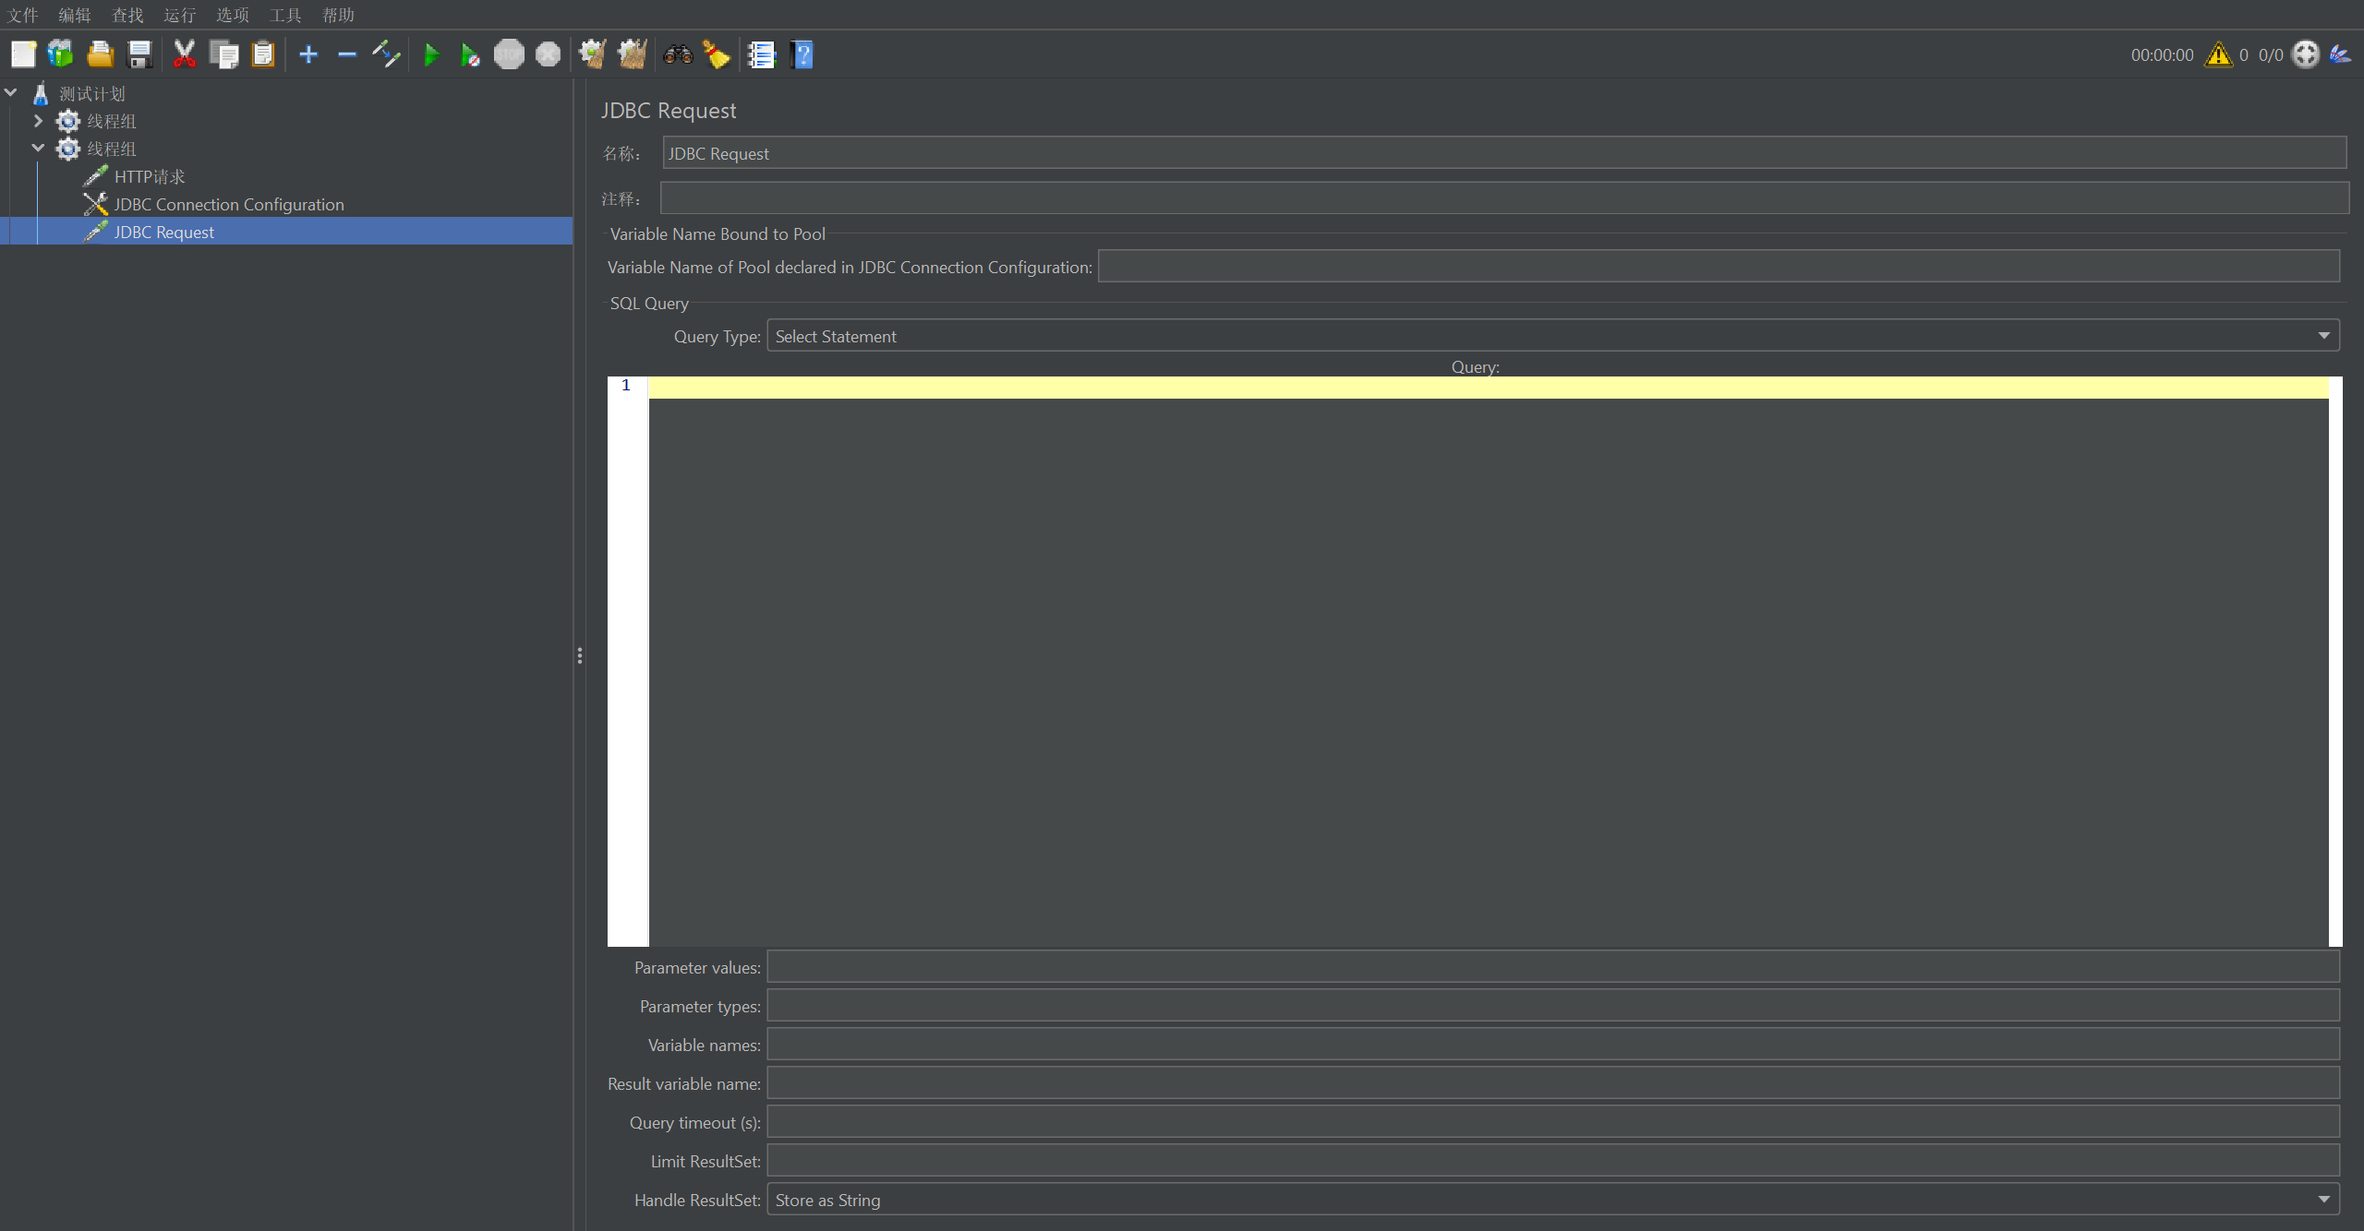This screenshot has height=1231, width=2364.
Task: Expand all tree nodes plus icon
Action: coord(308,54)
